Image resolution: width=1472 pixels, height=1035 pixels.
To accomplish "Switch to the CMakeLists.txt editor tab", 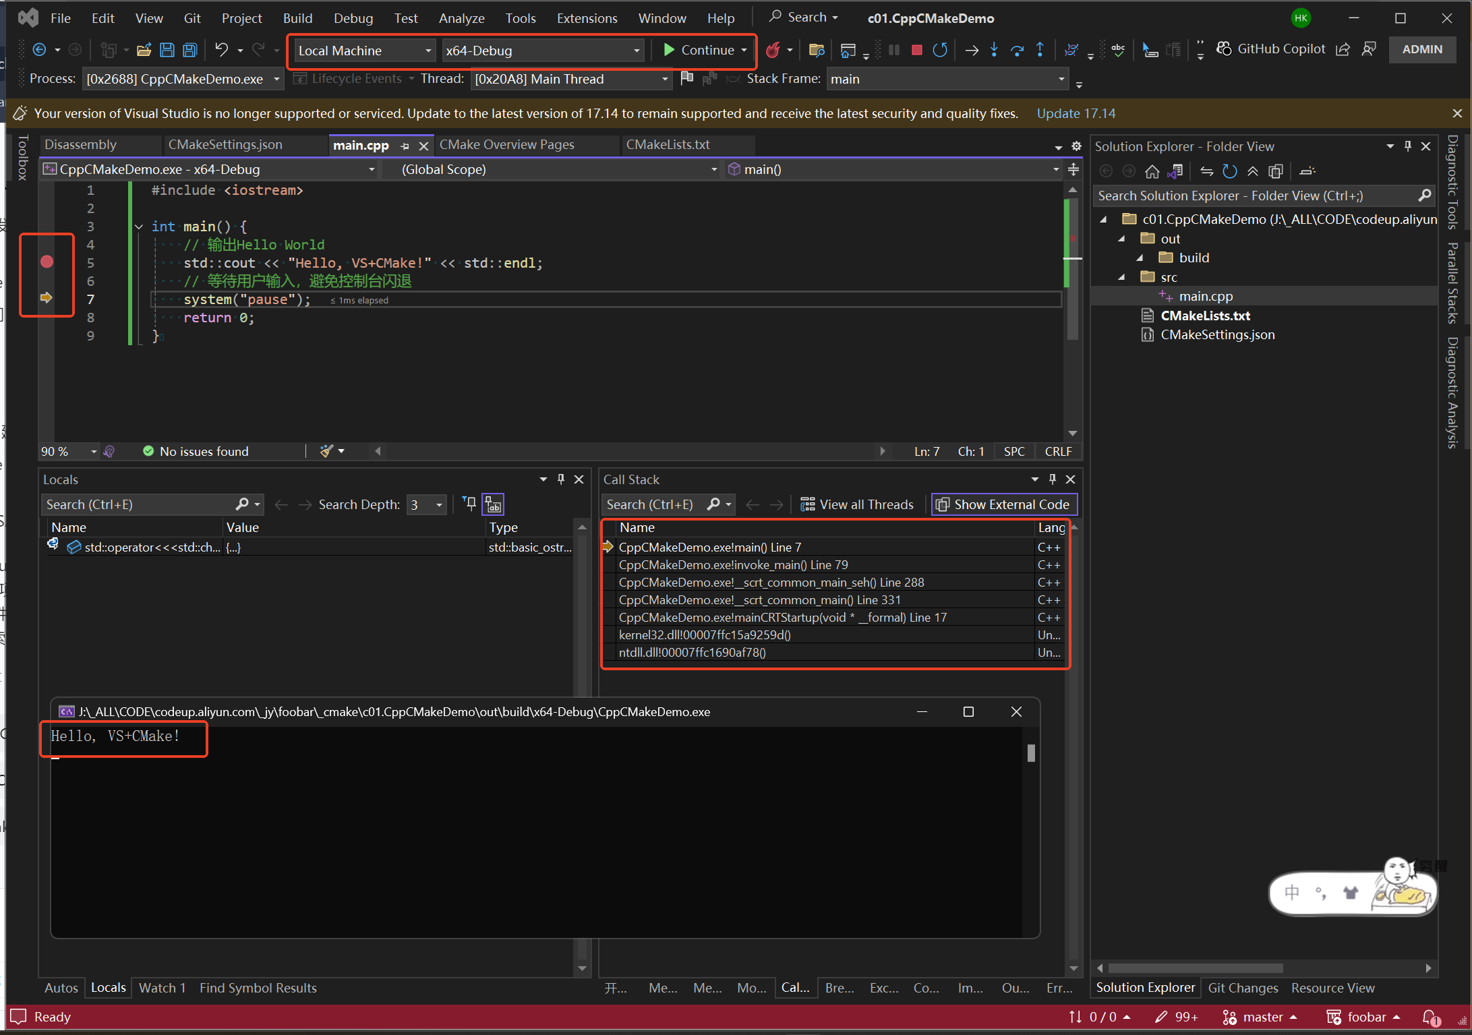I will [668, 144].
